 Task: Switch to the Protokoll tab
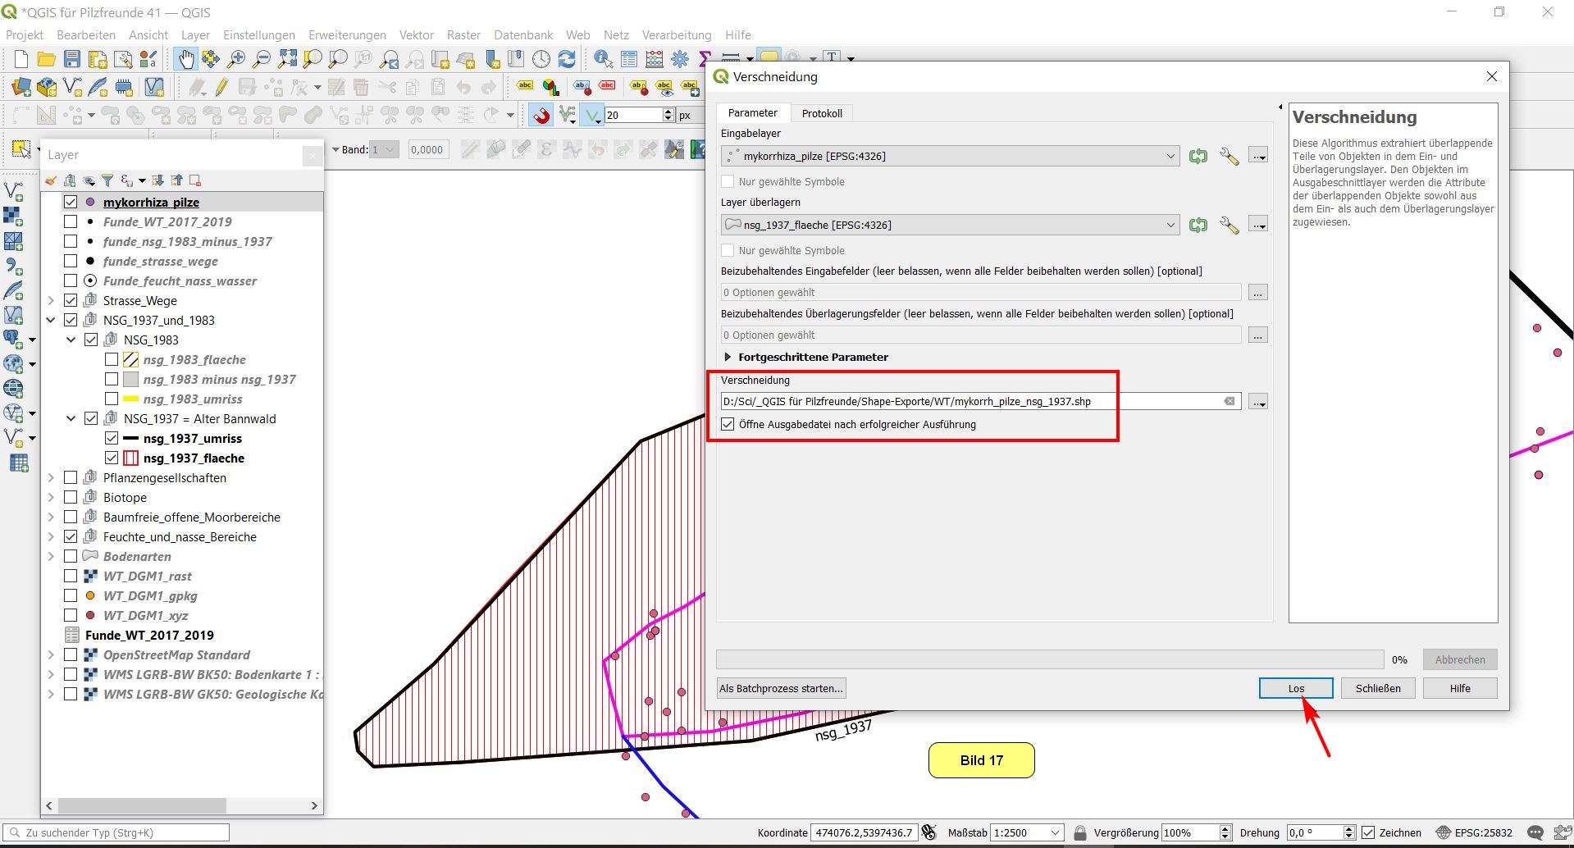(821, 113)
